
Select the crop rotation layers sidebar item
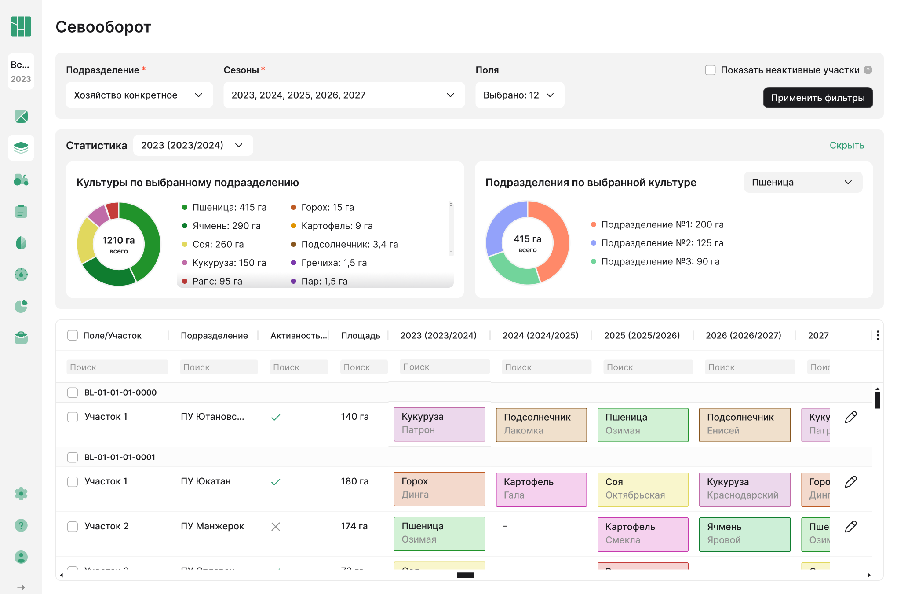(x=21, y=148)
